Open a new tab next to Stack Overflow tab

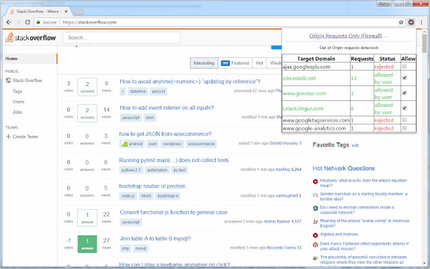(79, 11)
